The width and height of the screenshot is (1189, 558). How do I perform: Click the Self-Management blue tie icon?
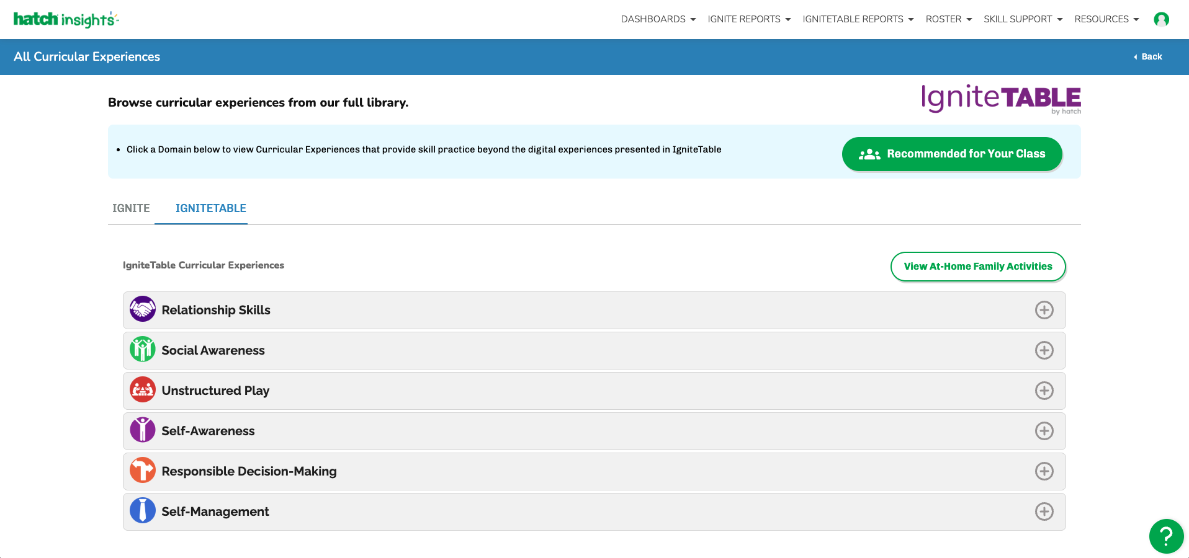point(143,510)
